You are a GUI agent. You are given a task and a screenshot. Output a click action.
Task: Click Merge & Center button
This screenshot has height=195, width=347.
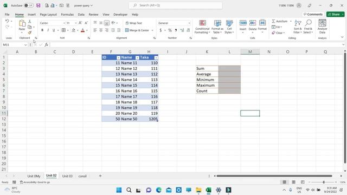137,30
